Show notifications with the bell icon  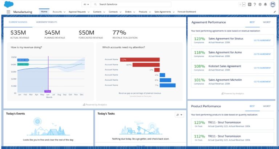(x=266, y=4)
